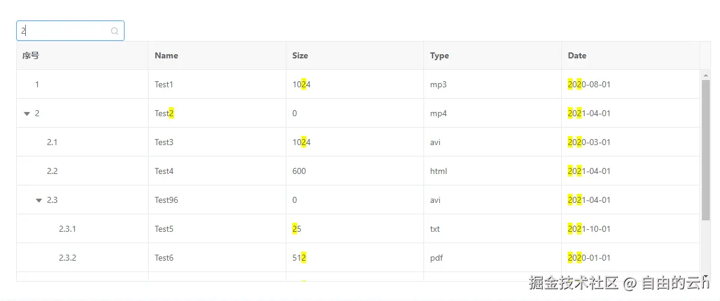Click the html type cell
The image size is (720, 301).
(438, 172)
